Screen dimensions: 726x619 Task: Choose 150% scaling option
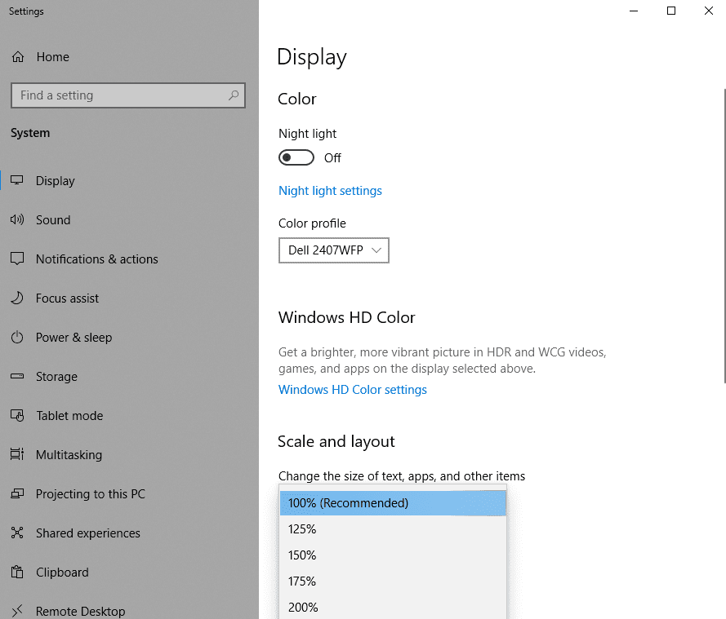393,555
